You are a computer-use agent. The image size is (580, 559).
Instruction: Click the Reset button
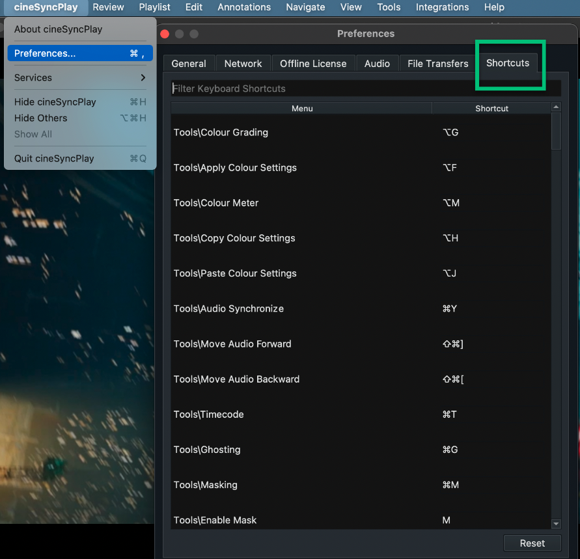(x=532, y=543)
